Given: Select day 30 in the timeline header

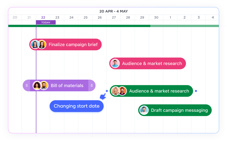Looking at the screenshot, I should [x=156, y=17].
